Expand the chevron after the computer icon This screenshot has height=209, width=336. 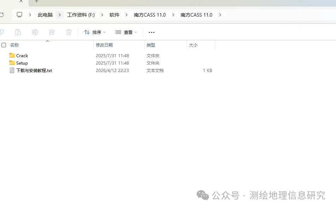click(x=30, y=15)
